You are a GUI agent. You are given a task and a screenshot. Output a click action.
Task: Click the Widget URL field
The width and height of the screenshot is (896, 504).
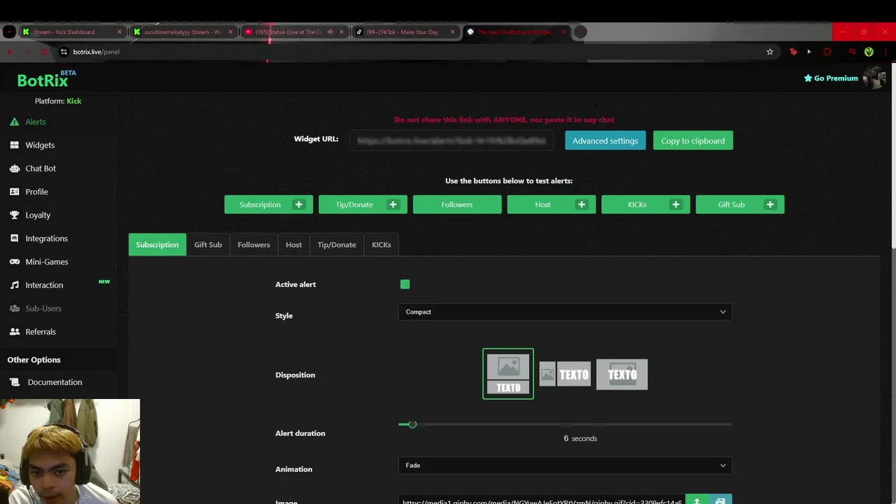click(451, 141)
